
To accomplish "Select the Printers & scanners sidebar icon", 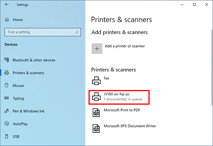I will coord(7,73).
